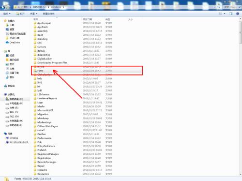Select the CSC folder
242x181 pixels.
38,43
